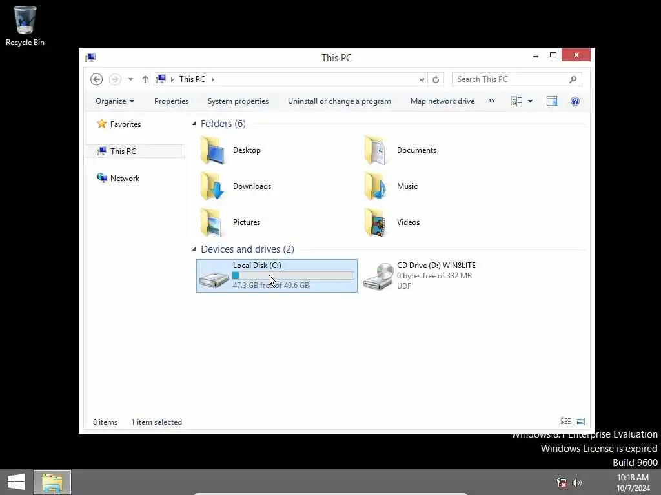Open the volume speaker tray icon

click(577, 483)
